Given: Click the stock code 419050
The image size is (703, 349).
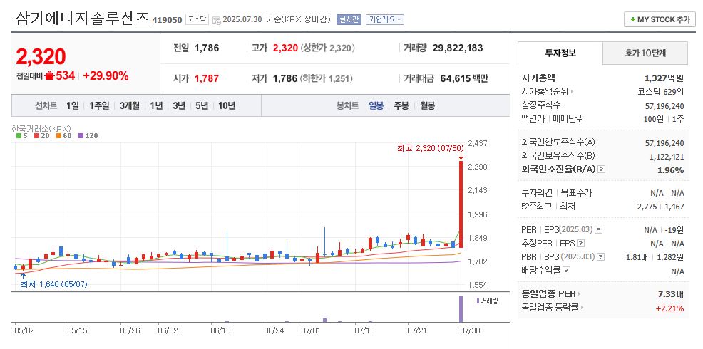Looking at the screenshot, I should pyautogui.click(x=167, y=20).
